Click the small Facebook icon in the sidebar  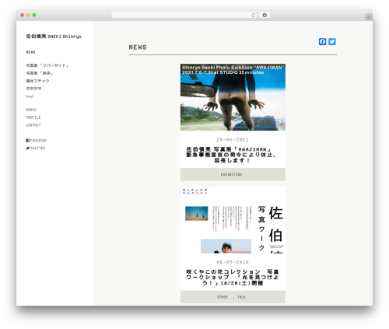pos(27,141)
